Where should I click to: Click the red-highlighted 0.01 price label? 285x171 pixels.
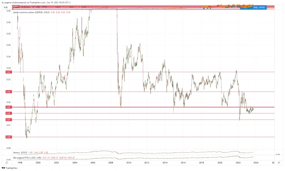(x=9, y=120)
